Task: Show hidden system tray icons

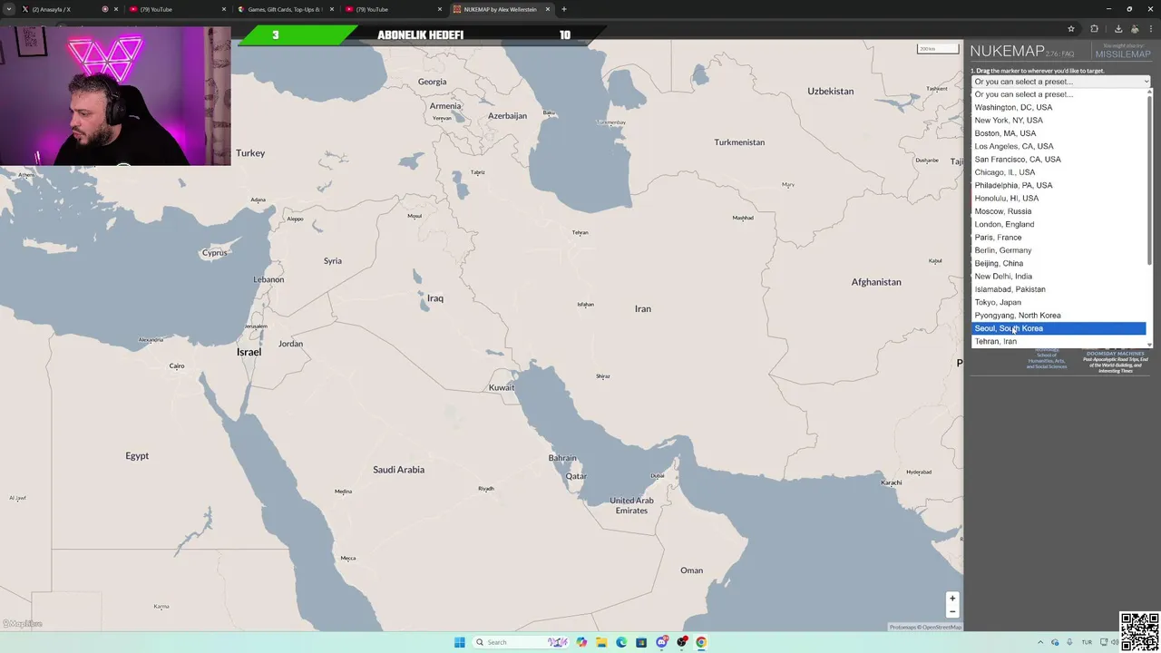Action: coord(1040,642)
